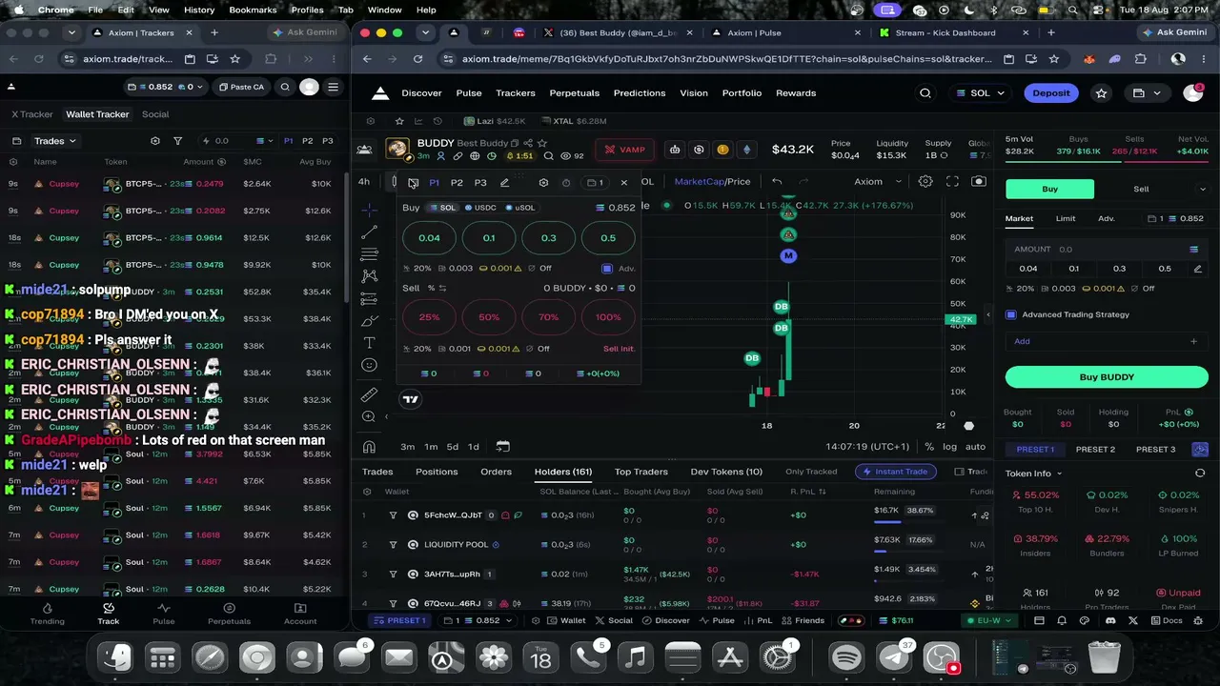
Task: Select USDC as buy currency
Action: [x=481, y=208]
